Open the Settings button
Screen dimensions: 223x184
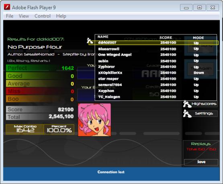point(204,113)
